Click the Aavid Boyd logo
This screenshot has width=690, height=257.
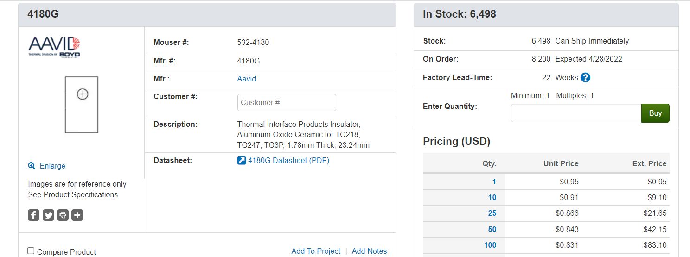click(55, 48)
